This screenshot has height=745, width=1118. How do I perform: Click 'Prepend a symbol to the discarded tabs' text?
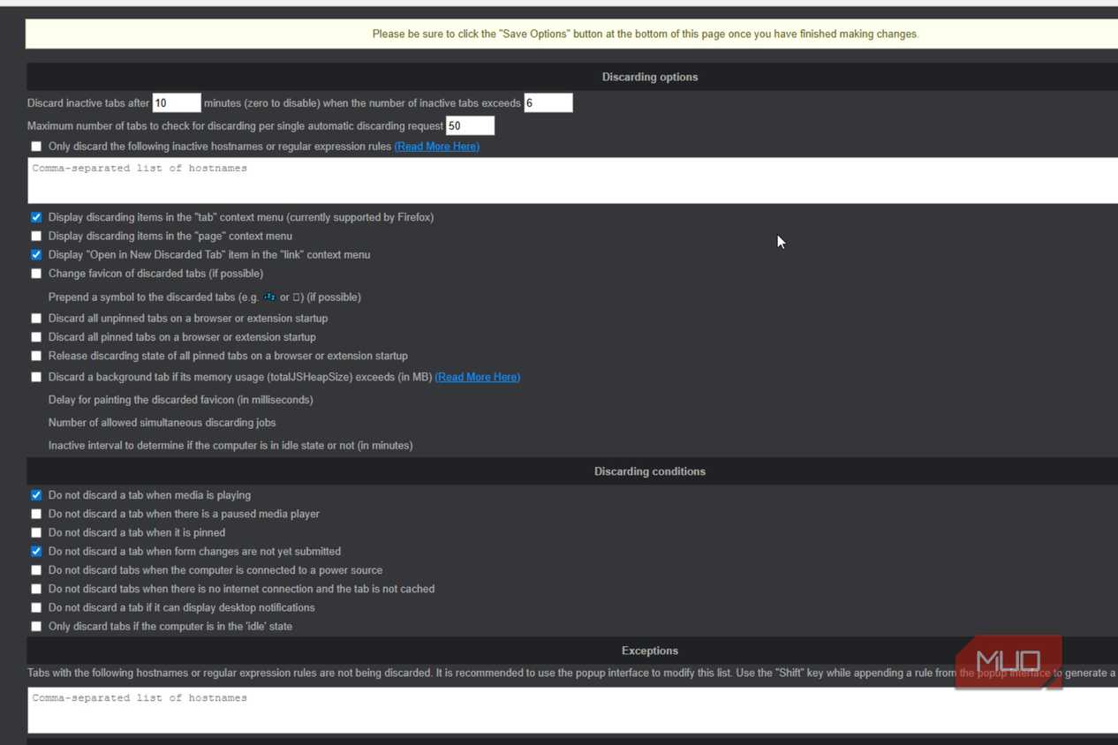205,297
